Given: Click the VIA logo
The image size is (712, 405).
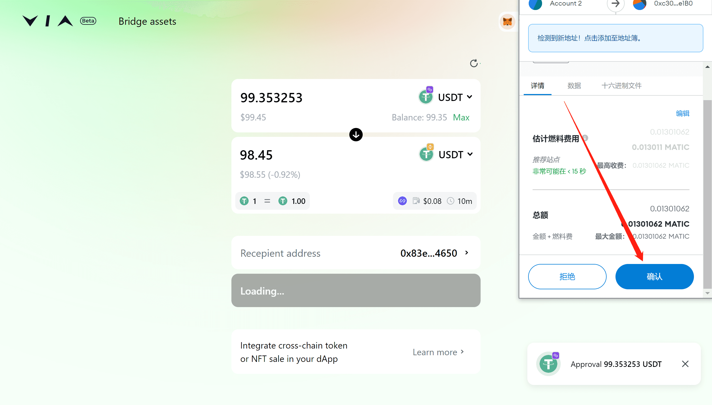Looking at the screenshot, I should pos(48,21).
